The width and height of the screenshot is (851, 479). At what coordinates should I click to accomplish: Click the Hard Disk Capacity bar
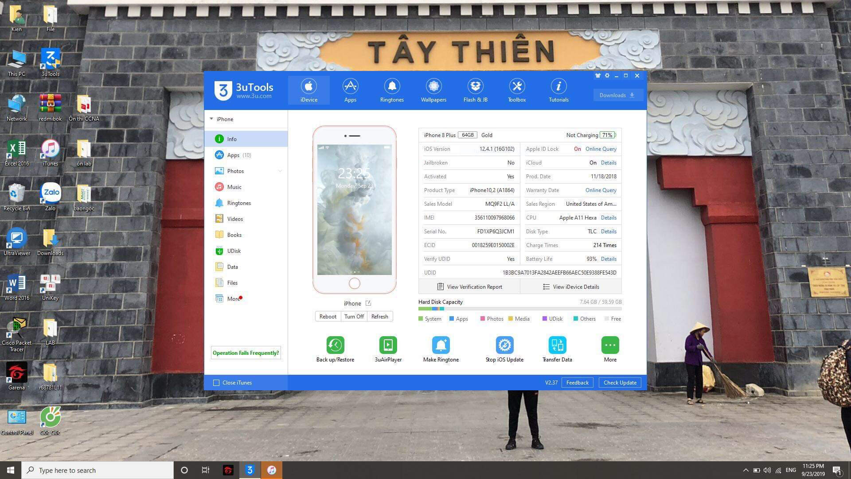(519, 309)
